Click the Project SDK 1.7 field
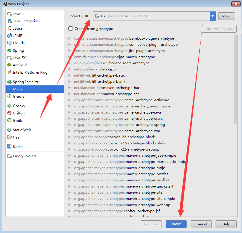Screen dimensions: 242x233 152,16
